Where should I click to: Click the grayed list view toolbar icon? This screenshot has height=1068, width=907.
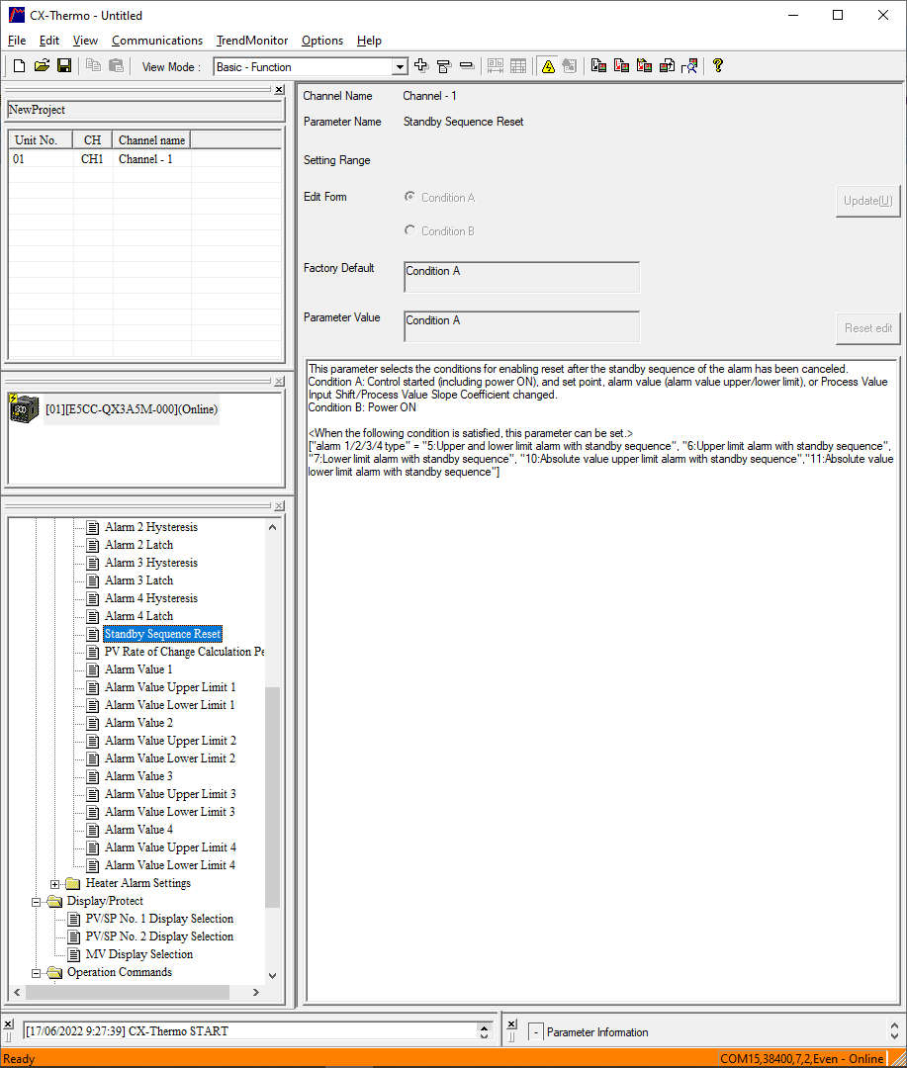coord(496,66)
